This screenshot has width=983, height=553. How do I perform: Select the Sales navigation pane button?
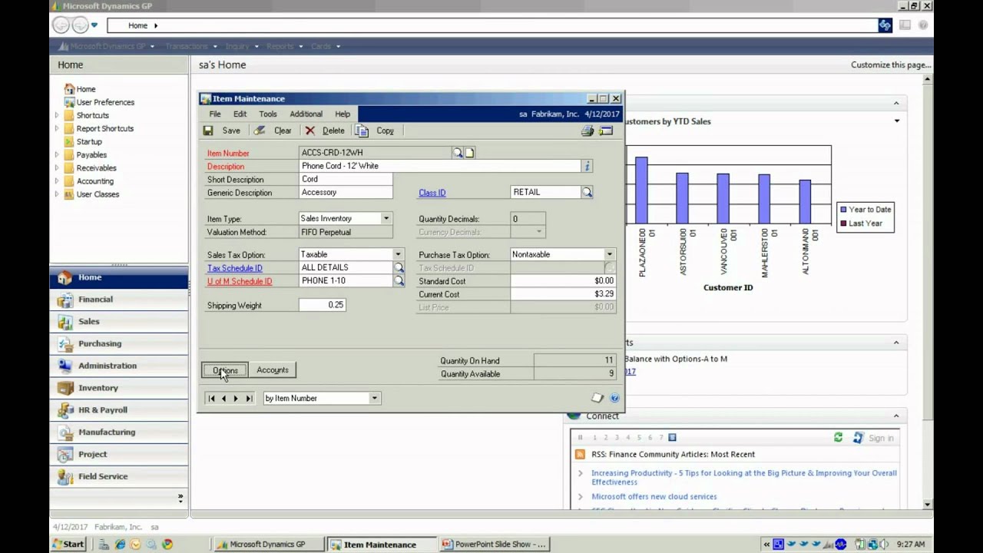[119, 322]
